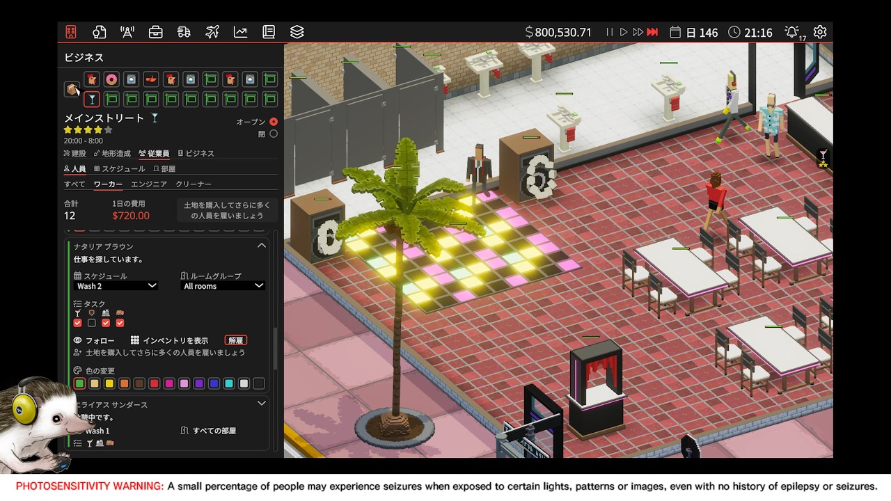Pick the green employee color swatch
This screenshot has height=501, width=891.
(x=79, y=383)
